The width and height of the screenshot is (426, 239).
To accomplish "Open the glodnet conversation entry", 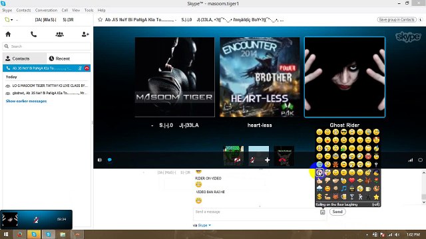I will point(47,93).
